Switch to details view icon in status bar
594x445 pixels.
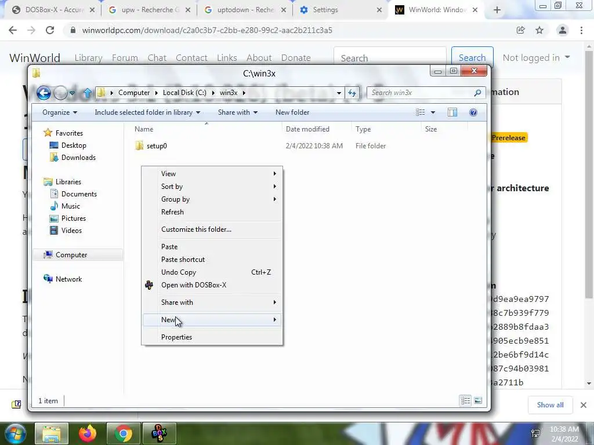click(466, 400)
